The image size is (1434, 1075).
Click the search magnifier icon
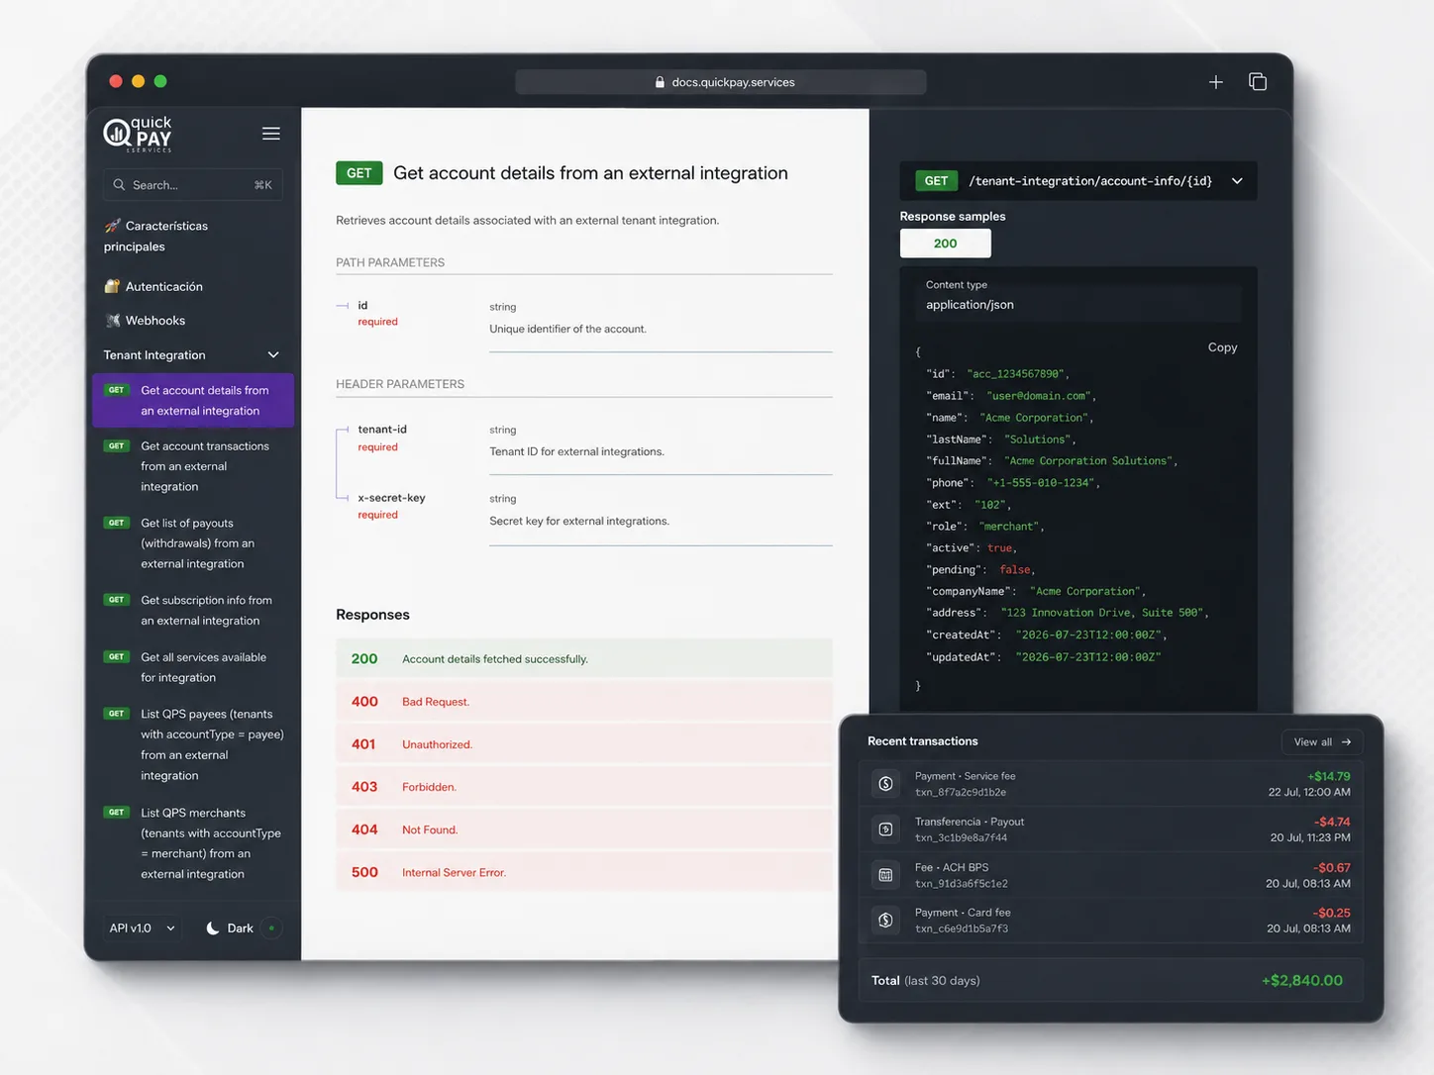pos(119,185)
